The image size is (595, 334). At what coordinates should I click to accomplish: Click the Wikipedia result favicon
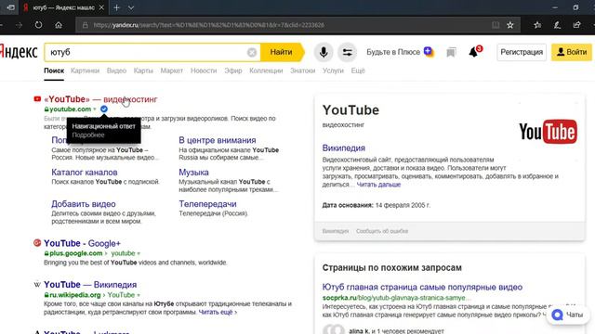pyautogui.click(x=37, y=285)
